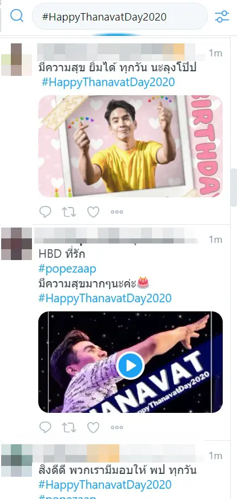
Task: Open the #popezaap hashtag link
Action: pos(67,269)
